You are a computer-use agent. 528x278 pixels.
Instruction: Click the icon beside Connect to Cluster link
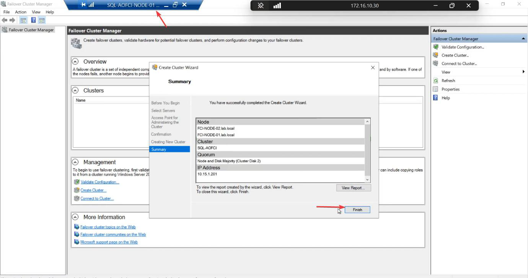pyautogui.click(x=77, y=198)
